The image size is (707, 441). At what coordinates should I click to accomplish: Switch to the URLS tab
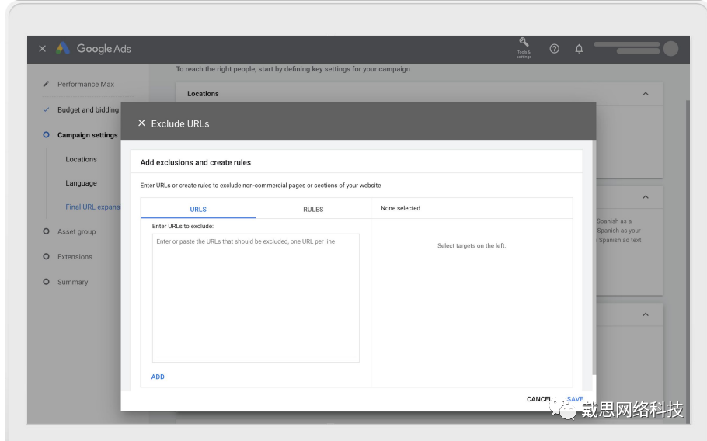click(x=198, y=209)
